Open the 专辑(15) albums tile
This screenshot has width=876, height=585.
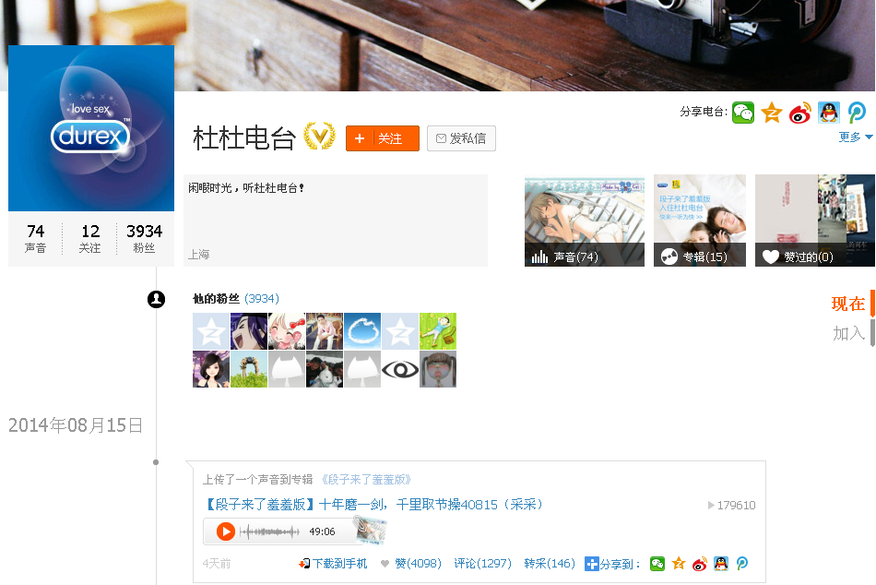[700, 221]
